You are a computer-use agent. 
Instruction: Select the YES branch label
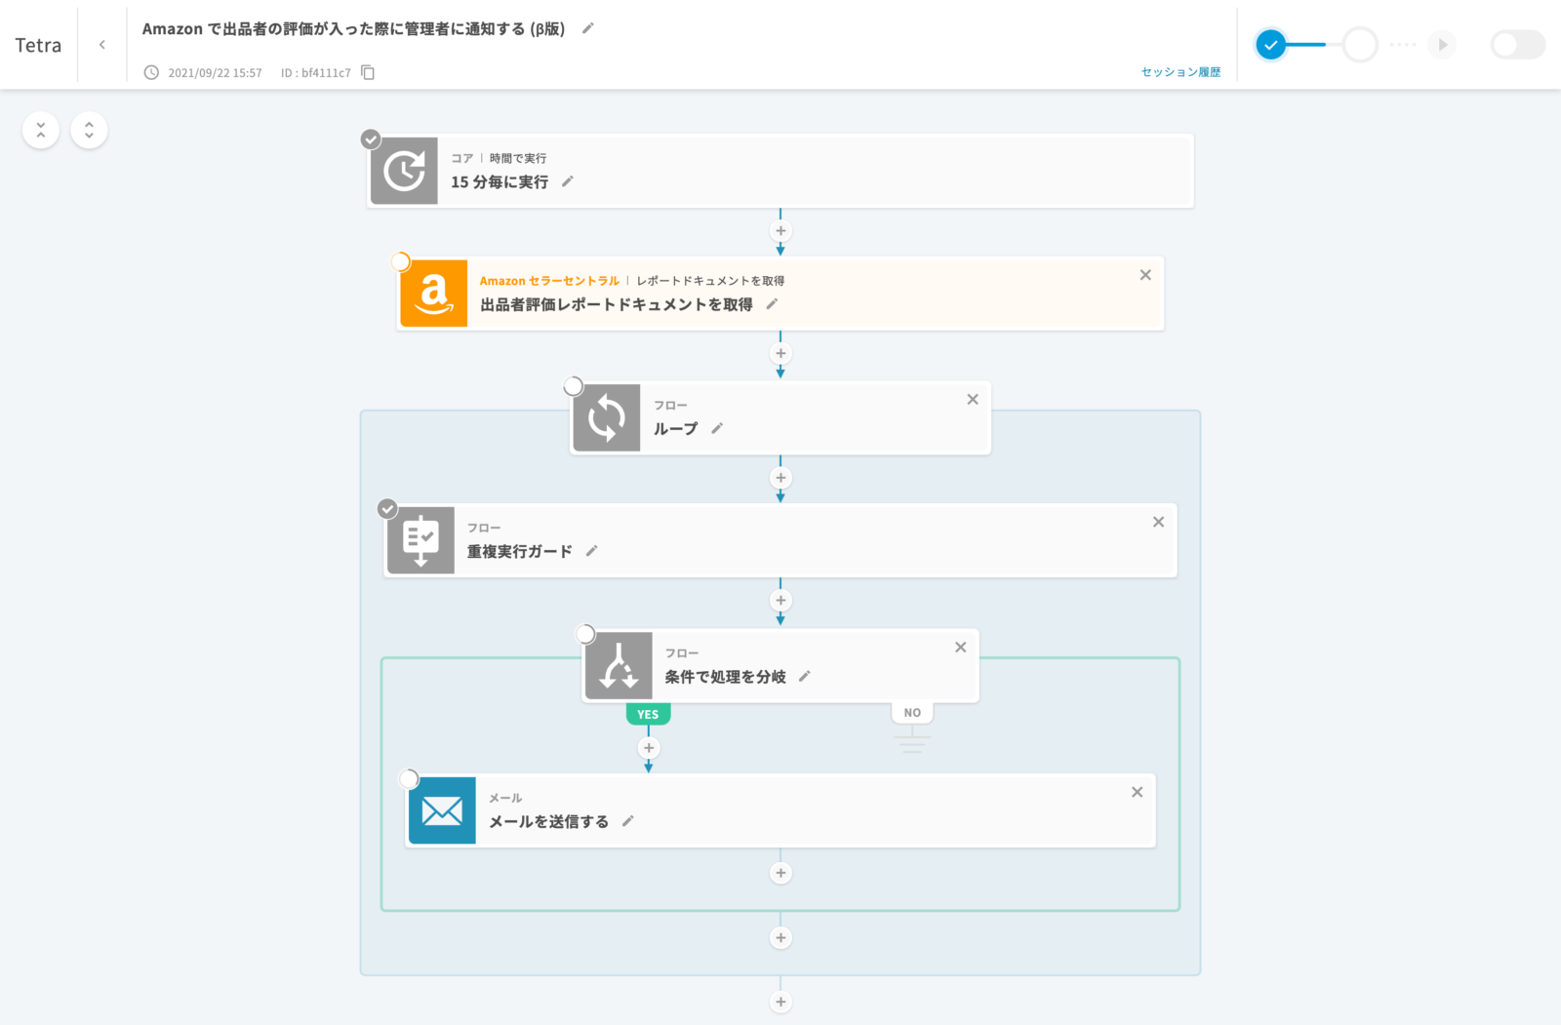[x=648, y=714]
